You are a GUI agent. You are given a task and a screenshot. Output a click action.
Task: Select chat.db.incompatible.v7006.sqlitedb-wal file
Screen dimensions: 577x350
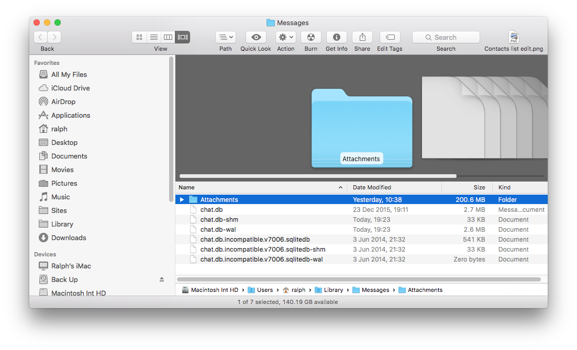[x=361, y=259]
